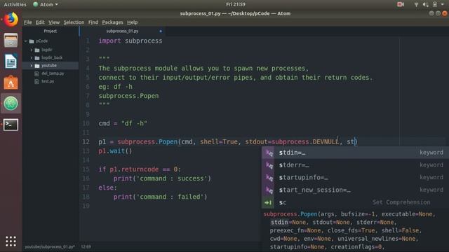Open Firefox from the Ubuntu dock
This screenshot has width=449, height=252.
tap(11, 20)
